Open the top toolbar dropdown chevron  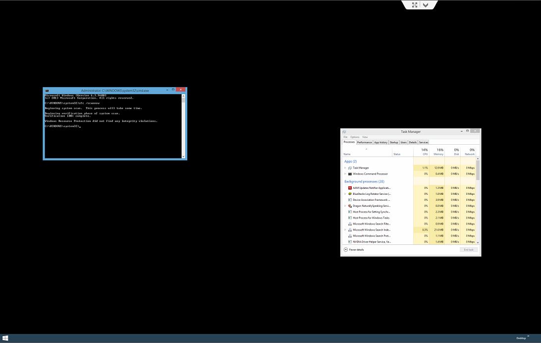426,5
